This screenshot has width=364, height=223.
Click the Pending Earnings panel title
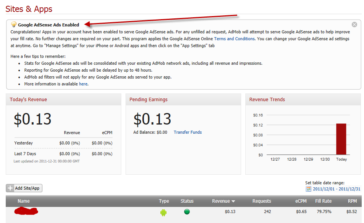pos(149,99)
